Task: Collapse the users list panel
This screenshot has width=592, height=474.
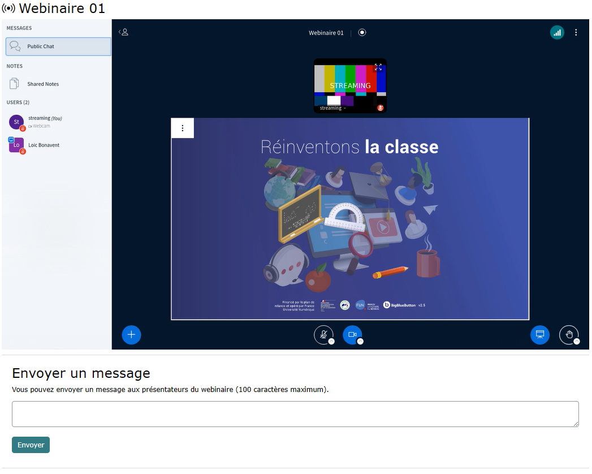Action: click(123, 32)
